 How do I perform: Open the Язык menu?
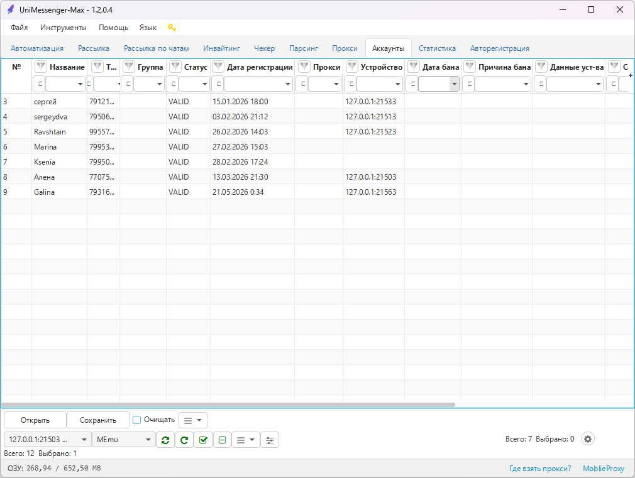pos(148,28)
